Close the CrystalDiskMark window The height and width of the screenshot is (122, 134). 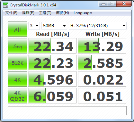(124, 4)
